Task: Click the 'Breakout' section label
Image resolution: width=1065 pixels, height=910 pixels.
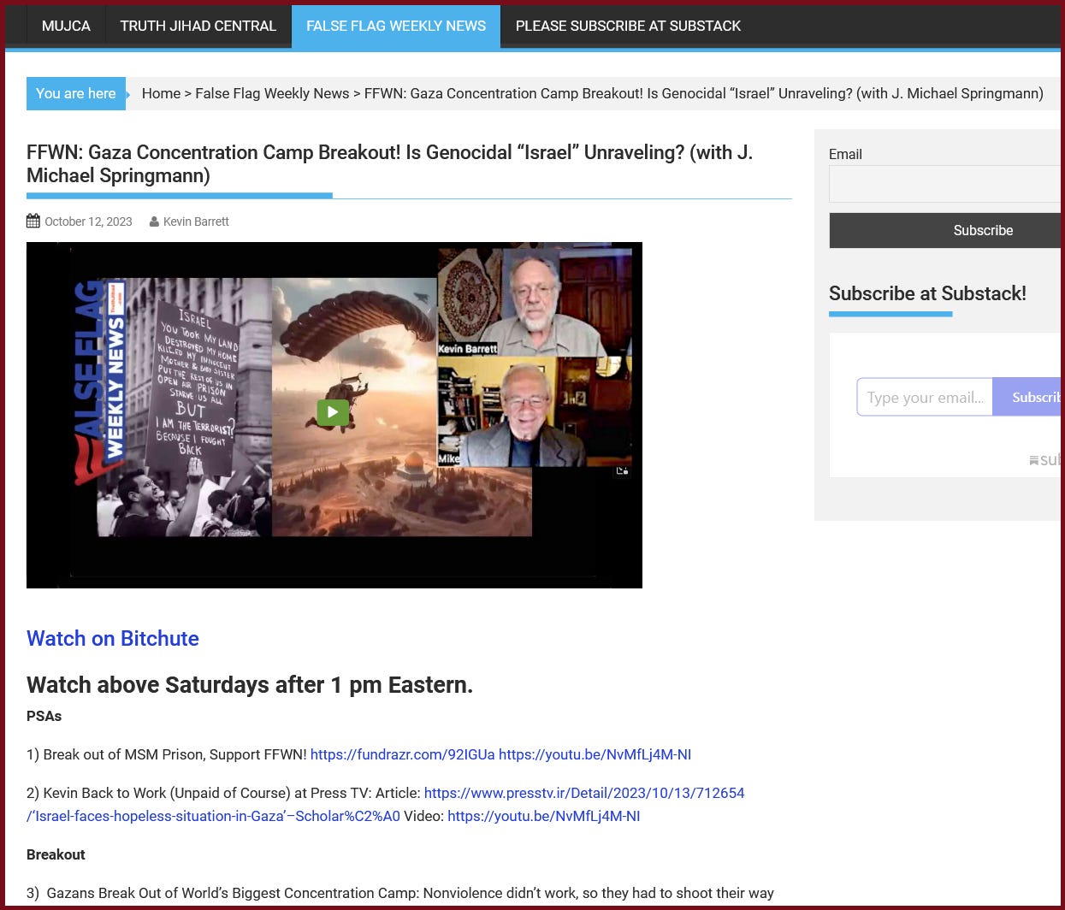Action: [x=56, y=854]
